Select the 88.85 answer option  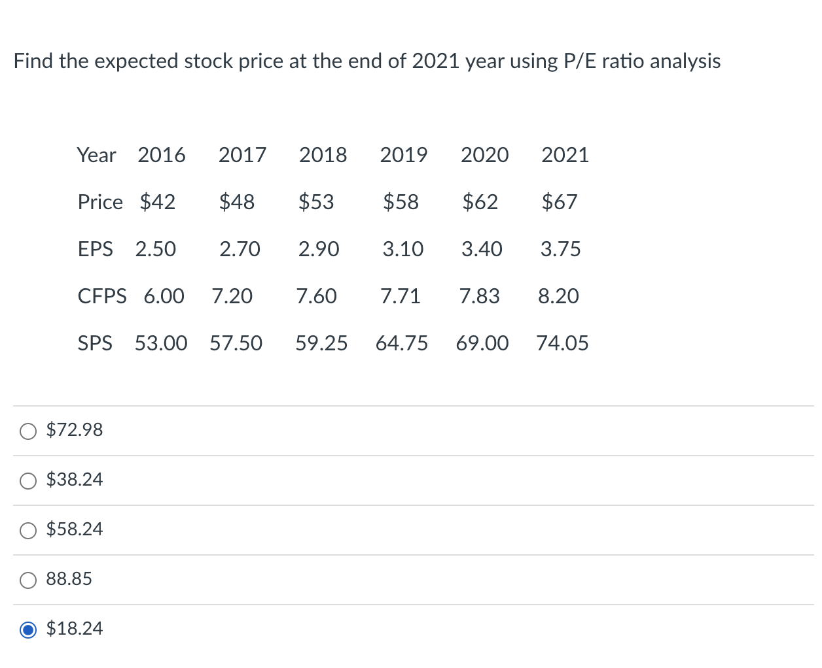tap(28, 580)
